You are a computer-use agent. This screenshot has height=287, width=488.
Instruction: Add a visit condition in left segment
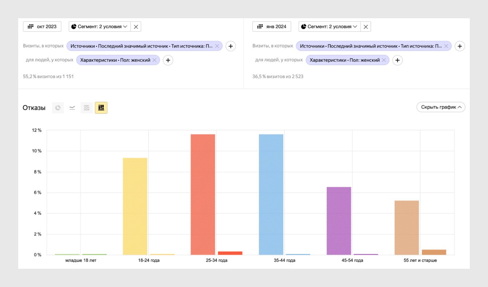point(231,46)
